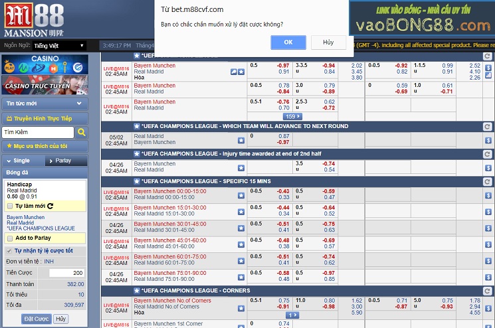Toggle Tự nhận tỷ lệ cược tốt checkbox

coord(9,251)
